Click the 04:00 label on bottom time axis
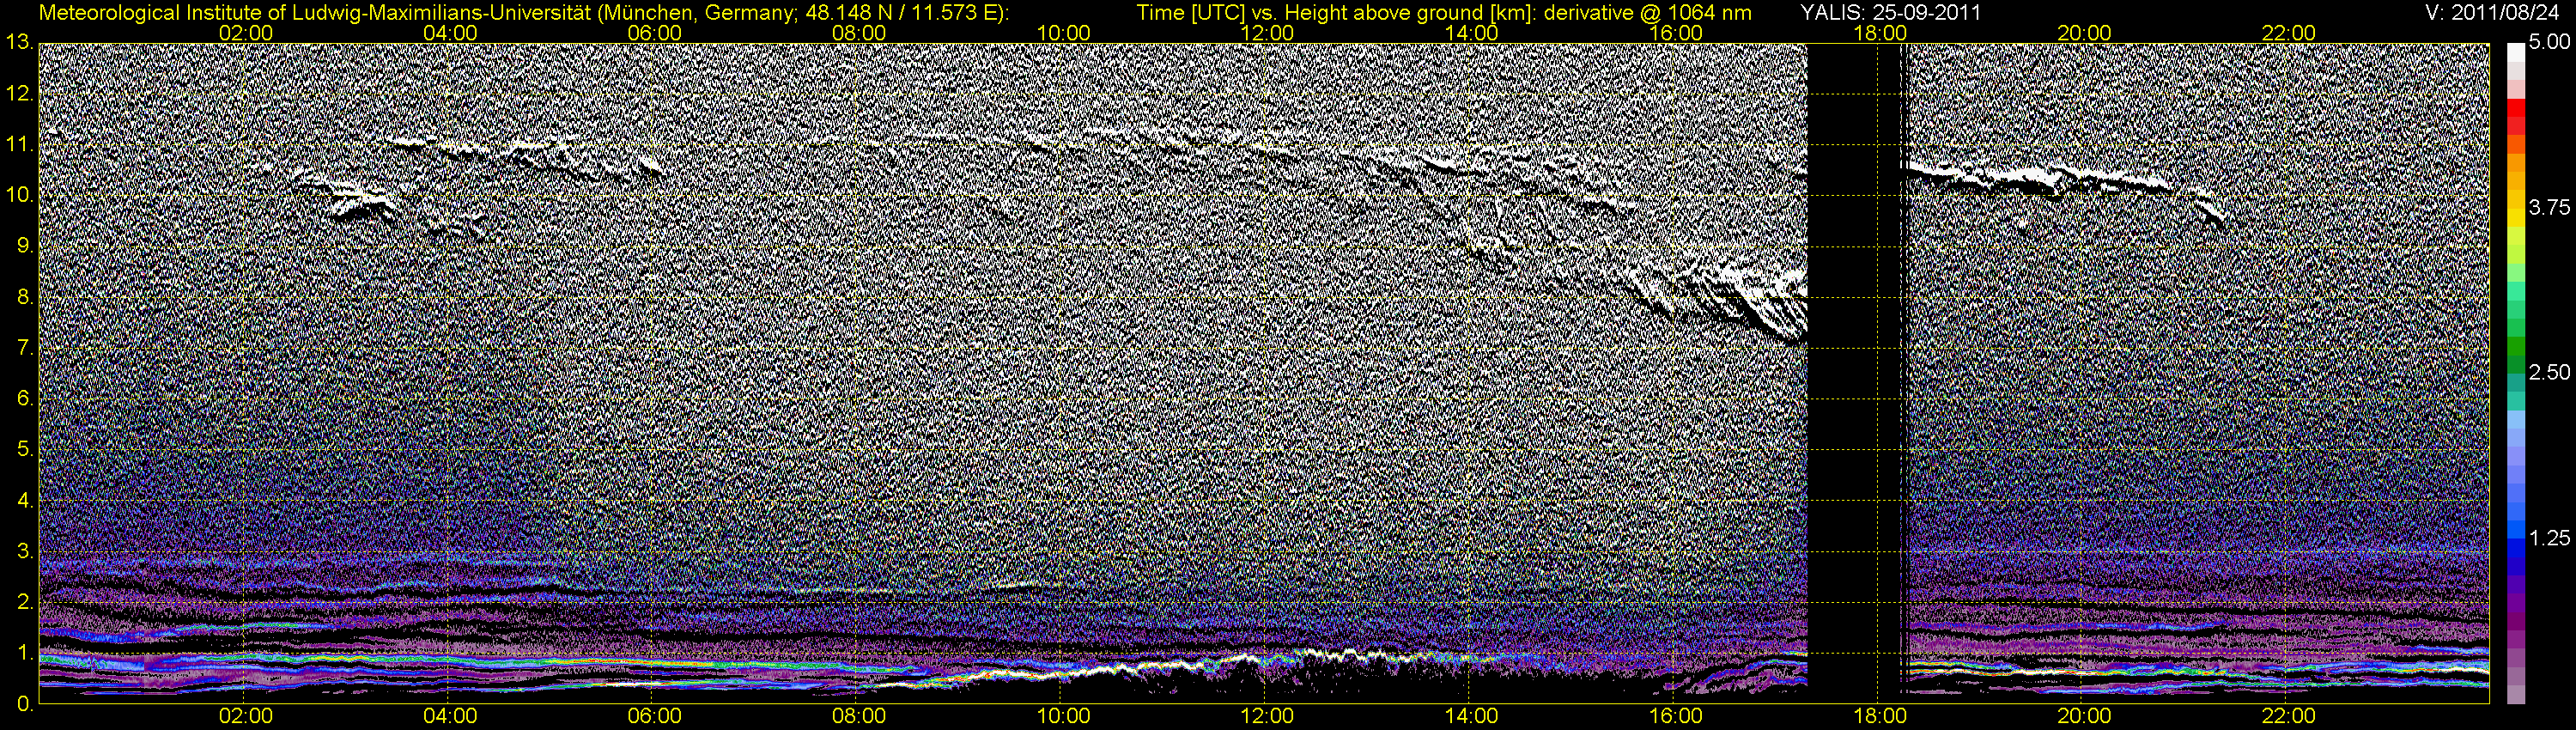The image size is (2576, 730). [450, 717]
